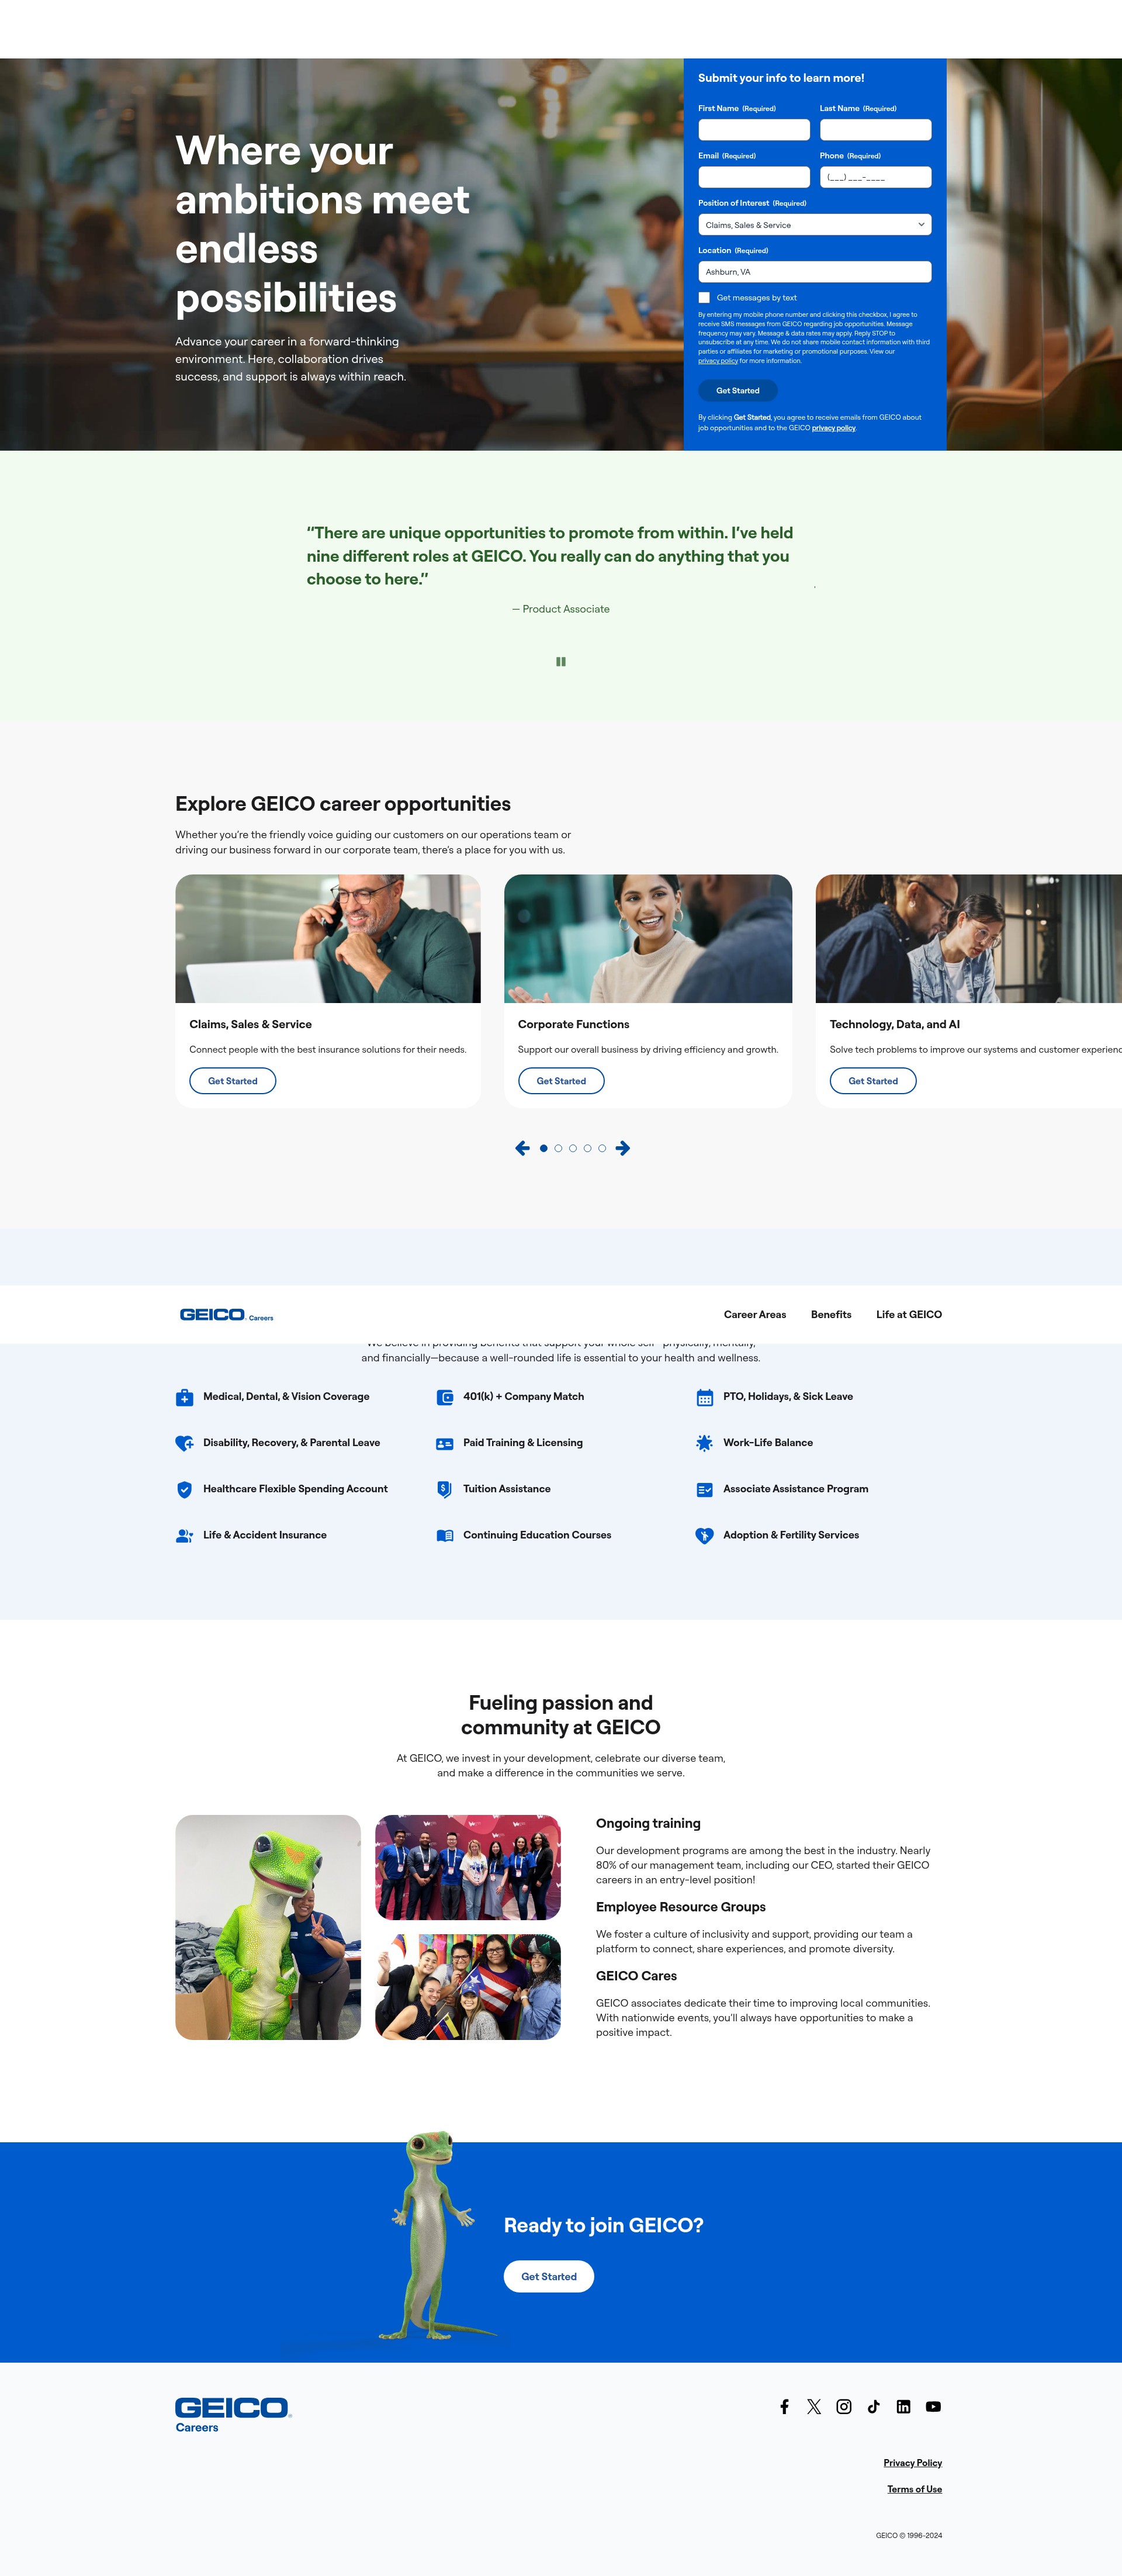Click Get Started on the Corporate Functions card
The image size is (1122, 2576).
point(561,1081)
